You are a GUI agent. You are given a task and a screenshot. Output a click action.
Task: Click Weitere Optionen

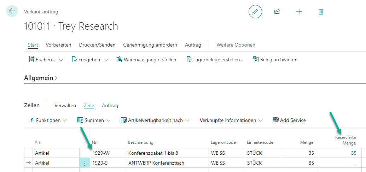point(236,45)
